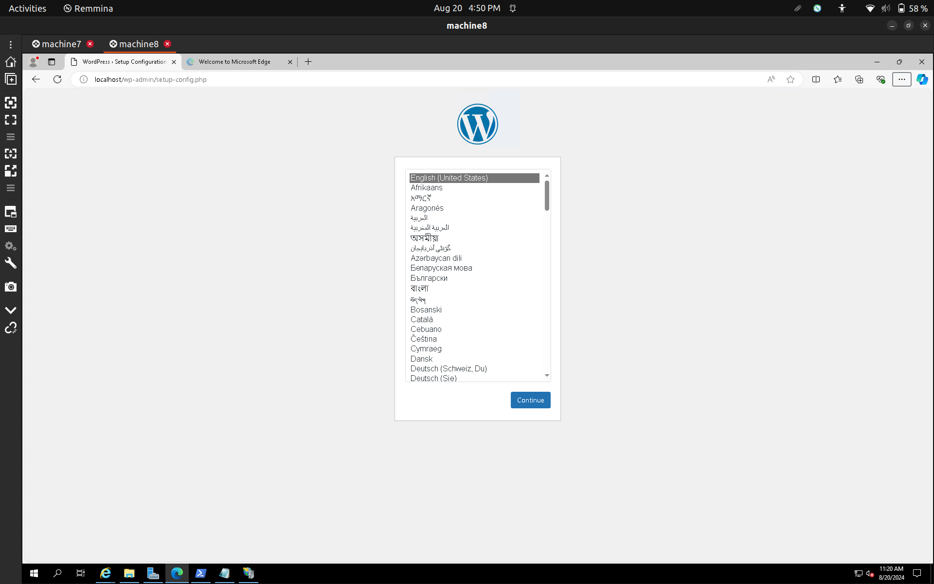
Task: Switch to machine7 connection tab
Action: (61, 44)
